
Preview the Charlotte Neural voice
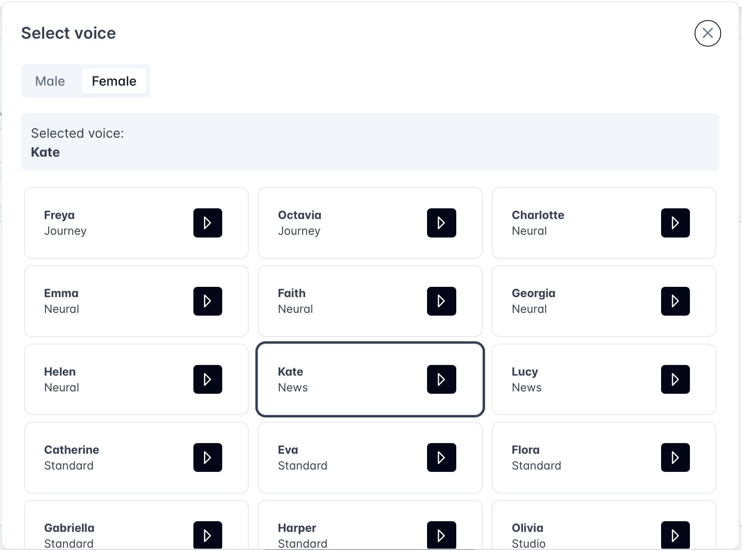(675, 223)
